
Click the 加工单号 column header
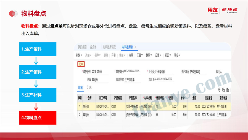[103, 98]
